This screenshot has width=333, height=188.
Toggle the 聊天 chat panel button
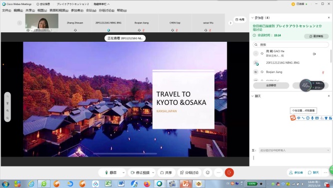314,173
